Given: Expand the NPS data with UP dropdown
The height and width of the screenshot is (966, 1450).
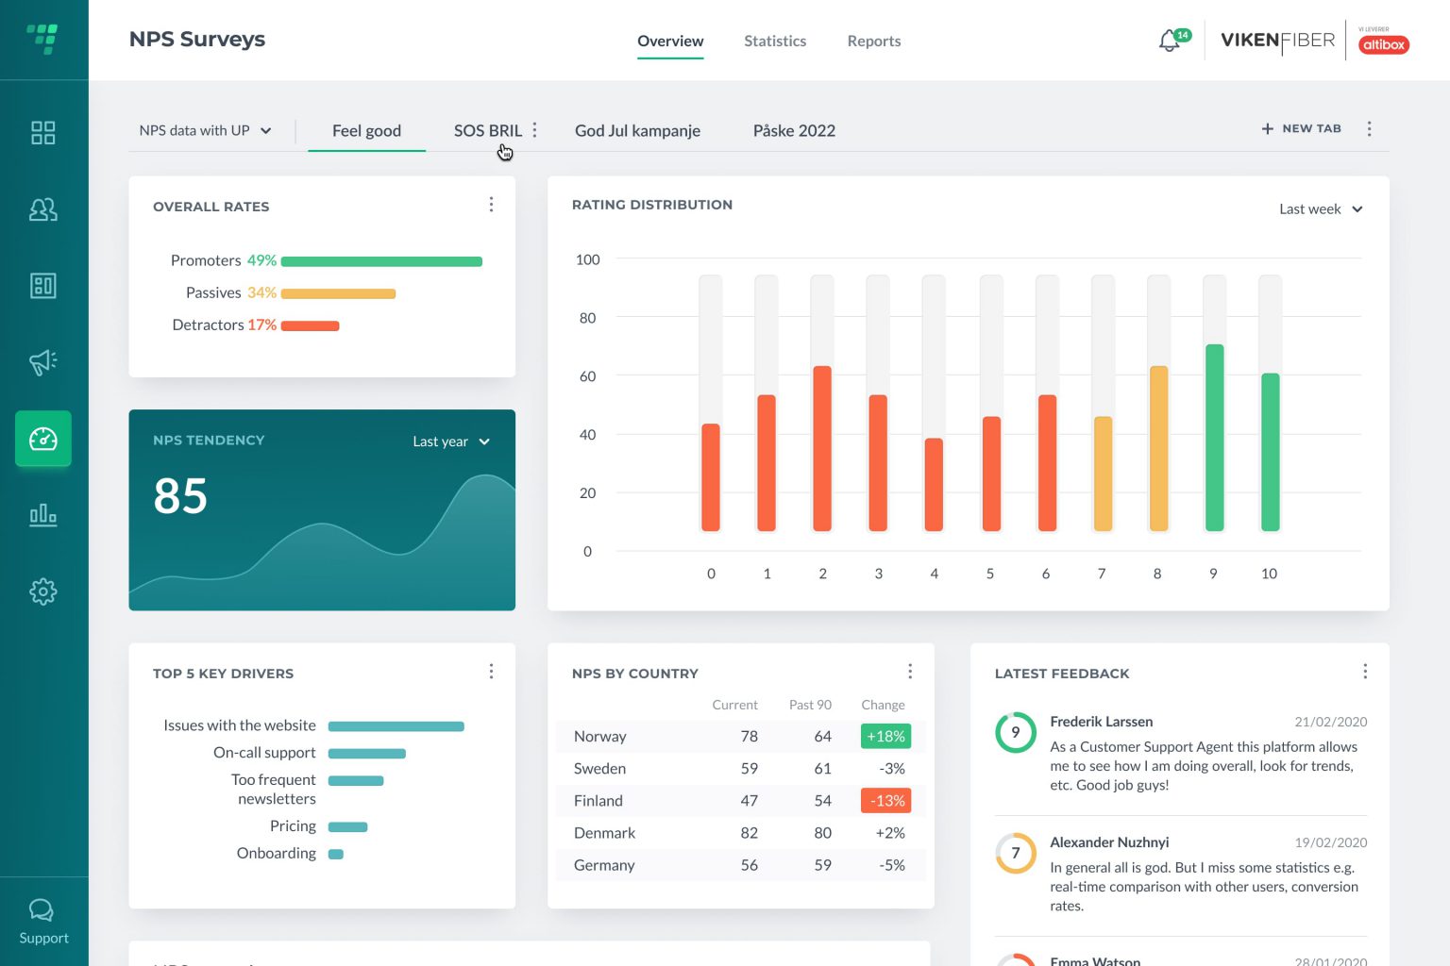Looking at the screenshot, I should (x=206, y=130).
